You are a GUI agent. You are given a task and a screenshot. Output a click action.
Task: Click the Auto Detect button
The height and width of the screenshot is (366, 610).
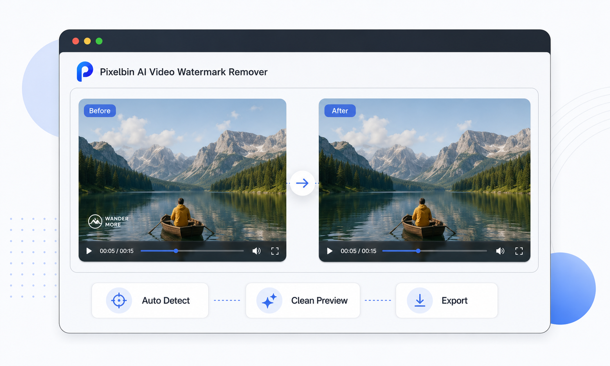tap(150, 301)
